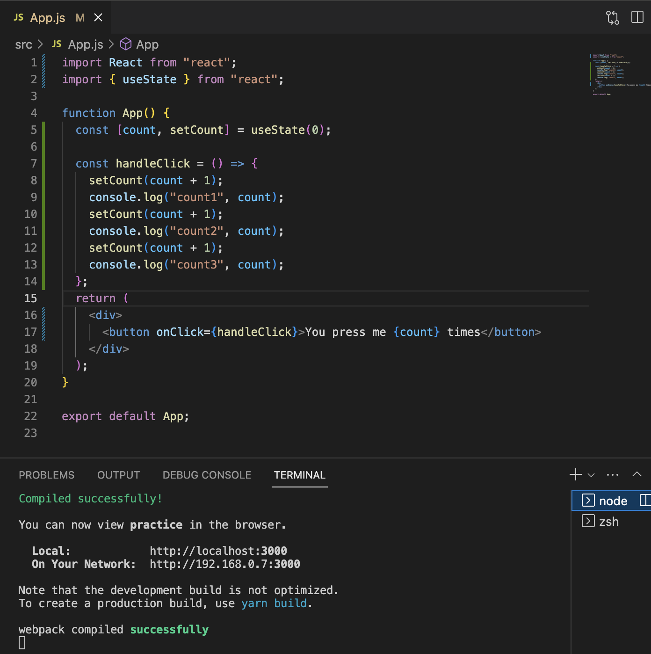Click the modified M indicator on tab
Viewport: 651px width, 654px height.
[80, 17]
